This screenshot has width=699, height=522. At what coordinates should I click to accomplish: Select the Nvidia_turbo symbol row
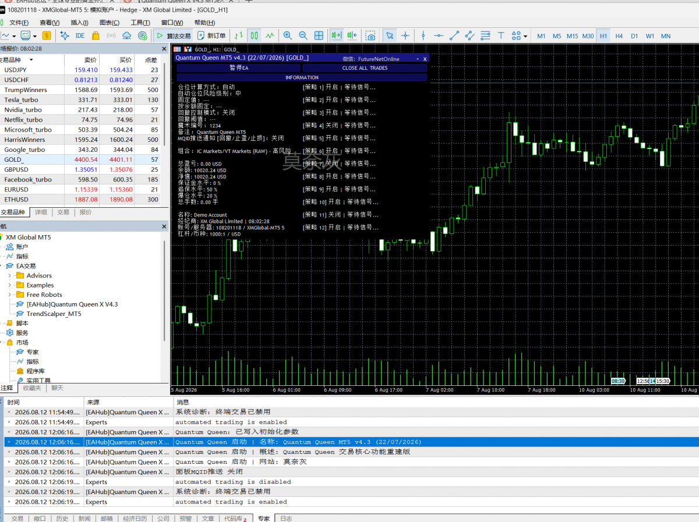coord(81,109)
